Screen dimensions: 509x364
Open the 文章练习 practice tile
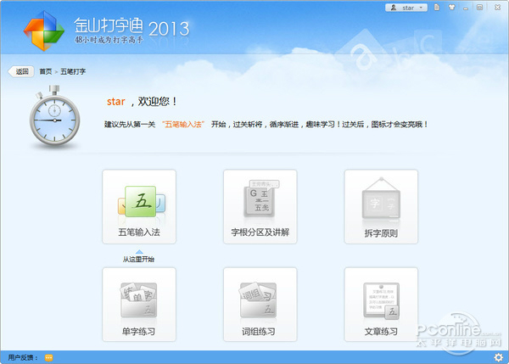381,305
